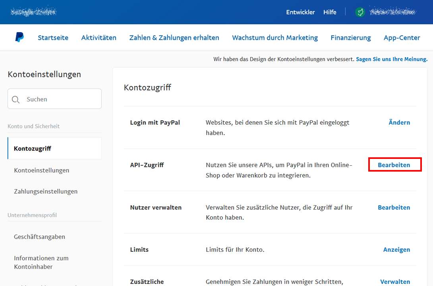
Task: Click the search magnifier icon
Action: 16,99
